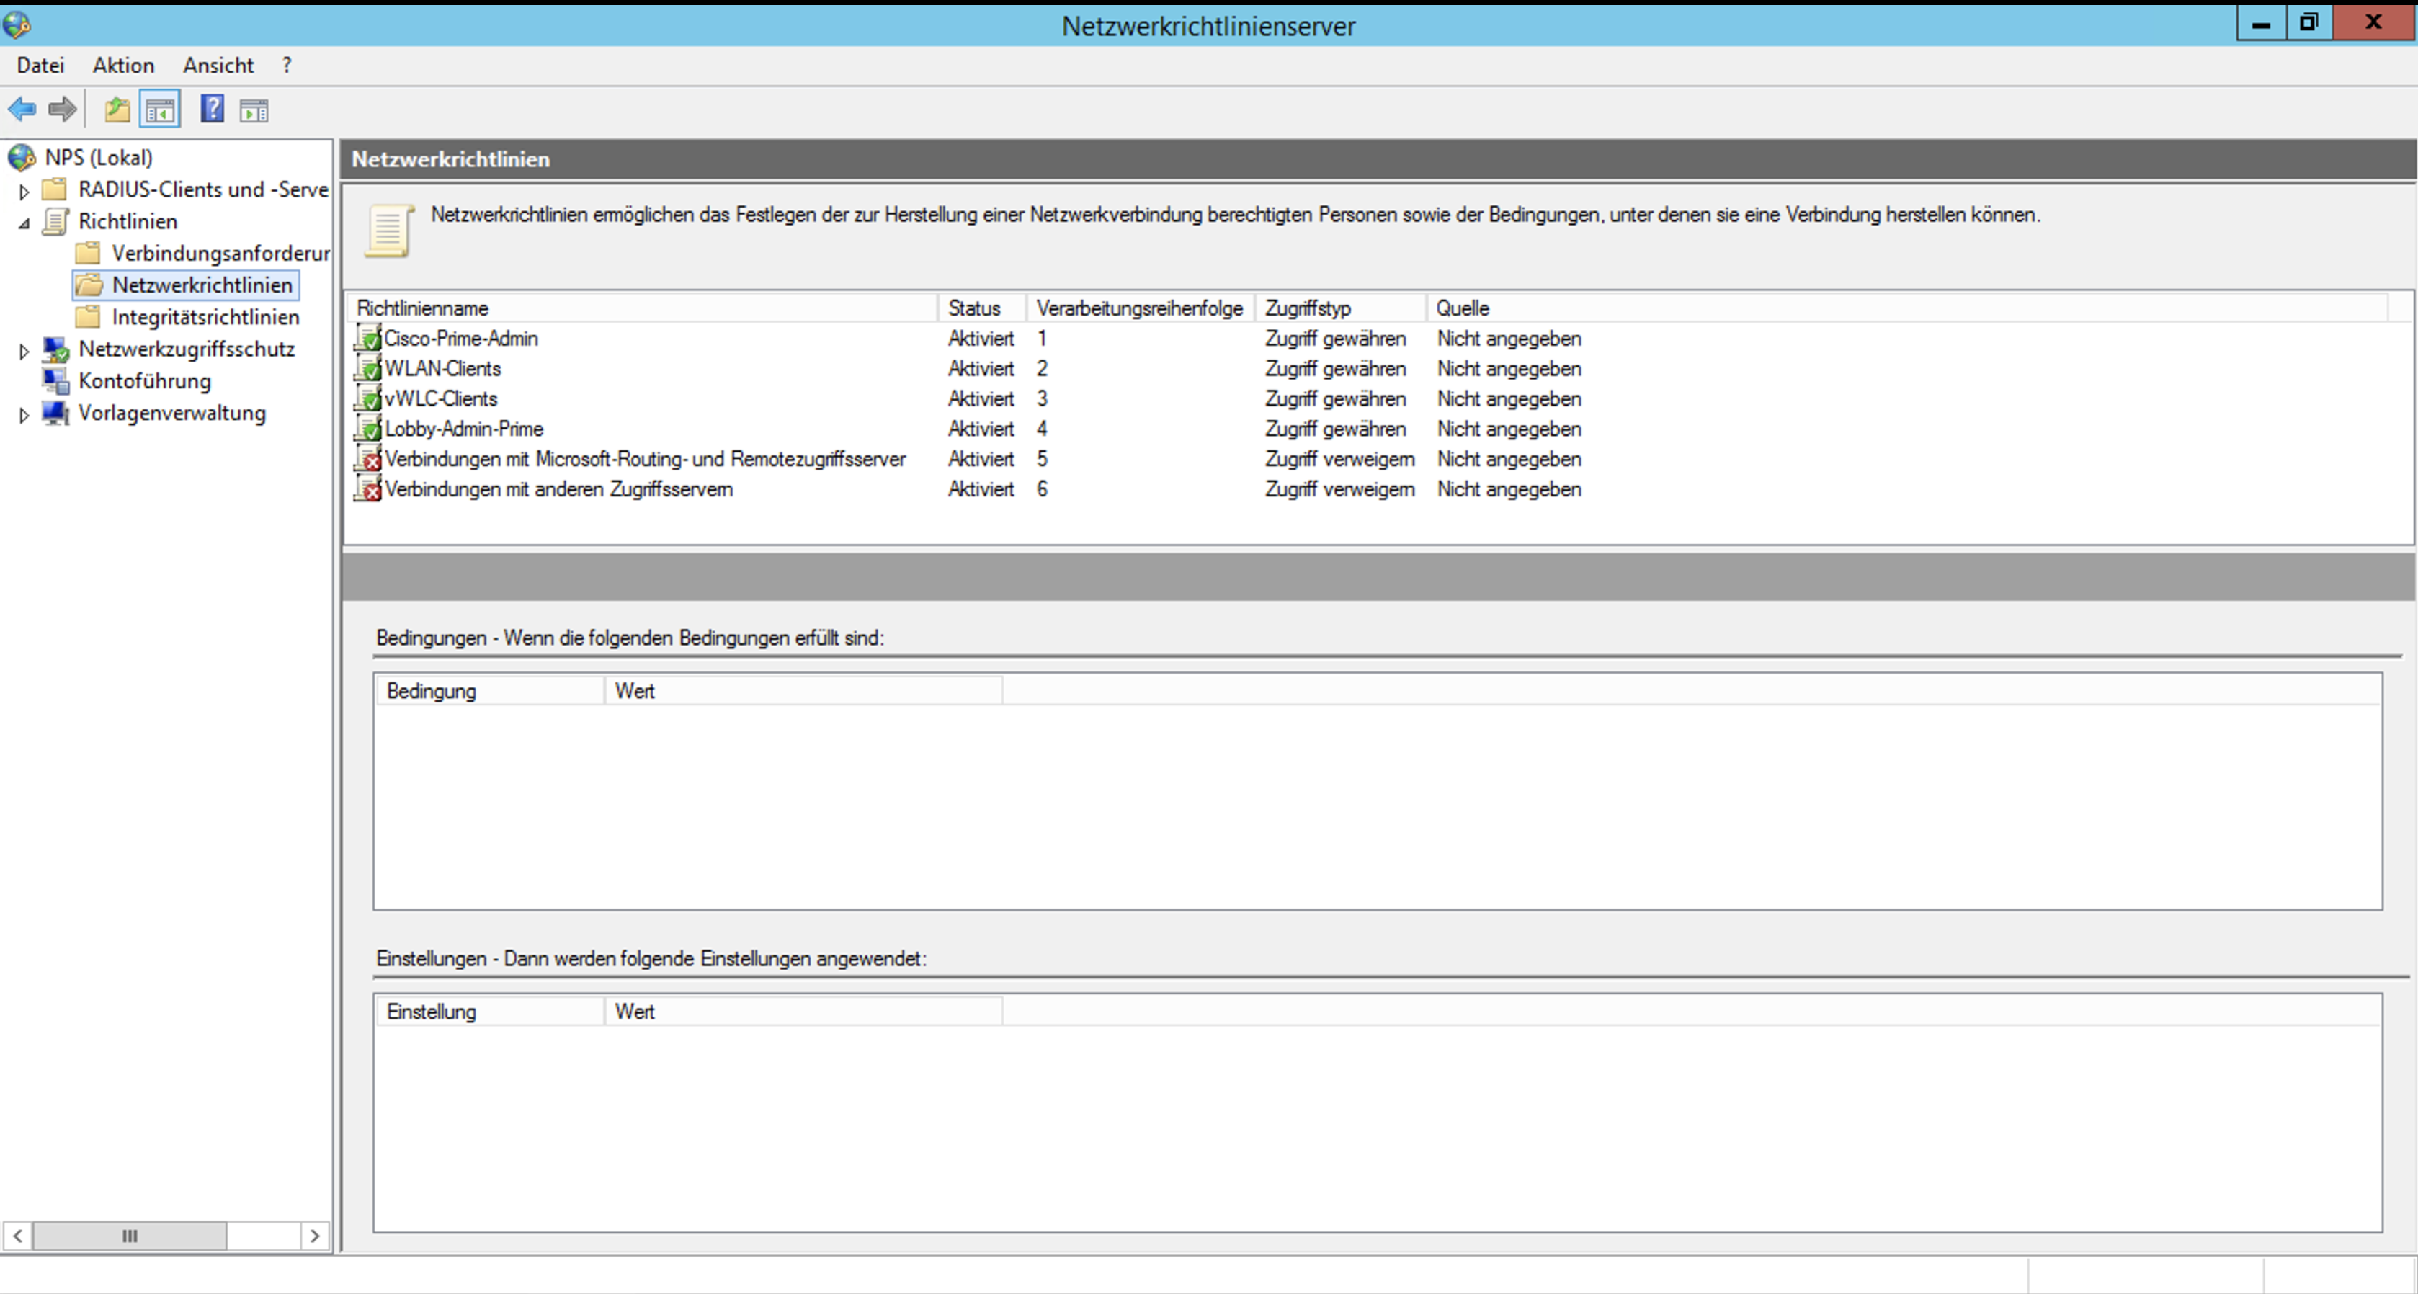2418x1294 pixels.
Task: Select the vWLC-Clients policy name
Action: [x=440, y=399]
